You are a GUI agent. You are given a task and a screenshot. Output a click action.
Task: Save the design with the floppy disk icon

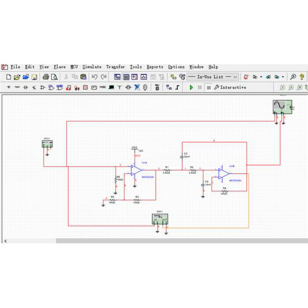pos(34,77)
